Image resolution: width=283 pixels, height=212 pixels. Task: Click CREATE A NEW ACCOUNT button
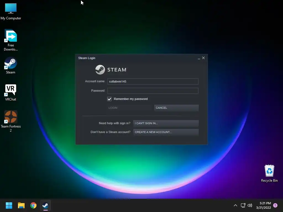pyautogui.click(x=166, y=132)
